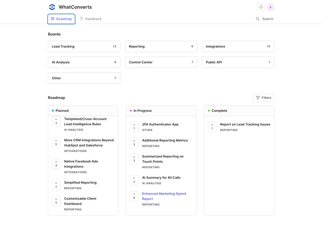Screen dimensions: 322x226
Task: Click the lightbulb icon next to Feedback
Action: coord(81,19)
